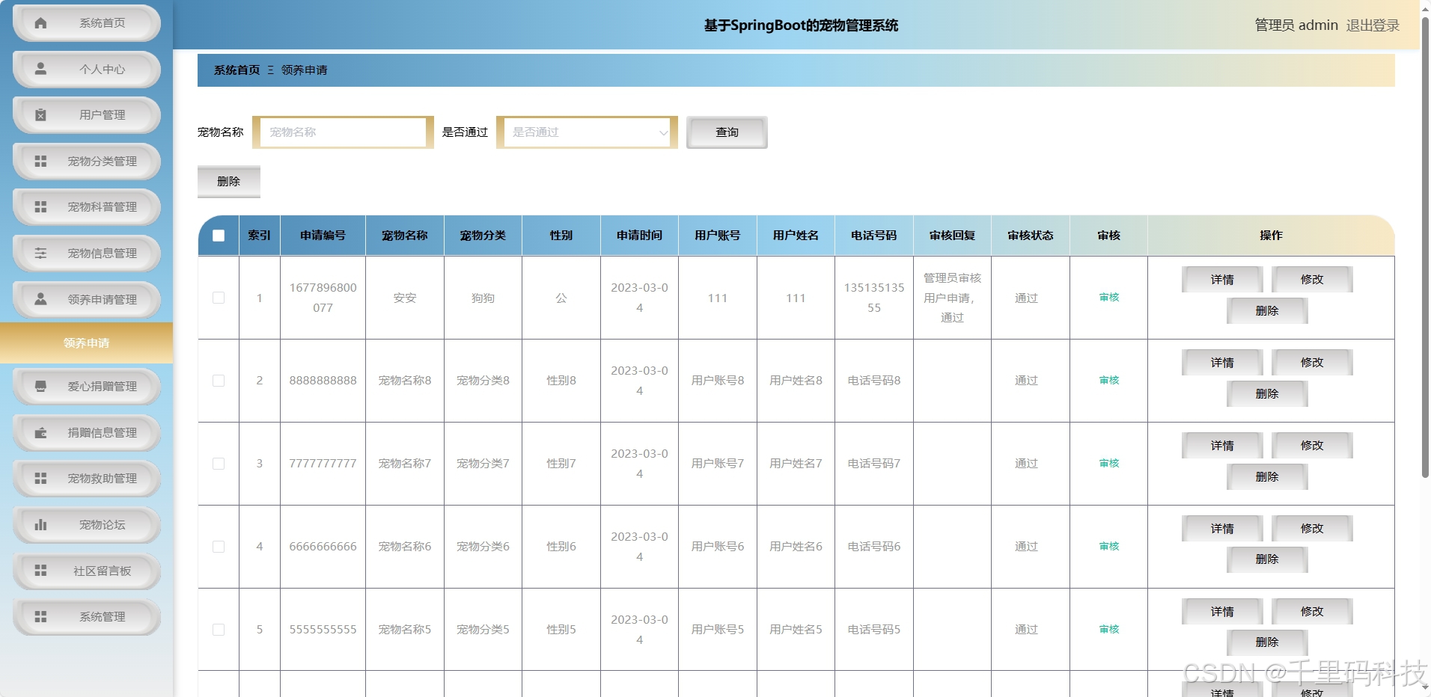Click the 申请编号 column header

pos(323,236)
